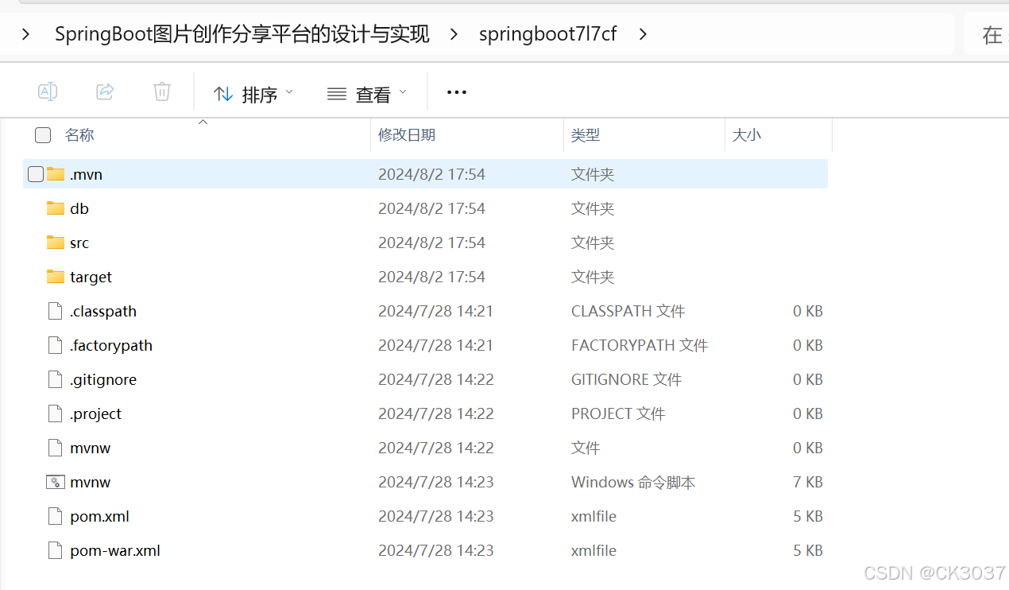Click the db row date 2024/8/2 17:54
The image size is (1009, 590).
431,208
